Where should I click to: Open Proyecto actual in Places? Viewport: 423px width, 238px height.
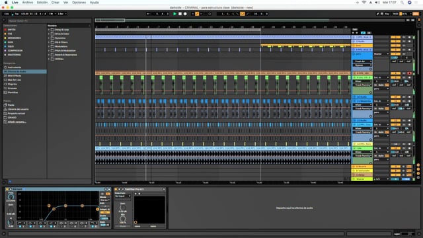16,113
